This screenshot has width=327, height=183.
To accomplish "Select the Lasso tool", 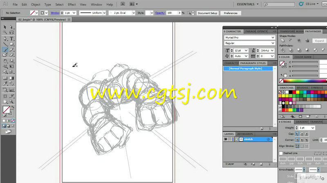I will tap(11, 33).
